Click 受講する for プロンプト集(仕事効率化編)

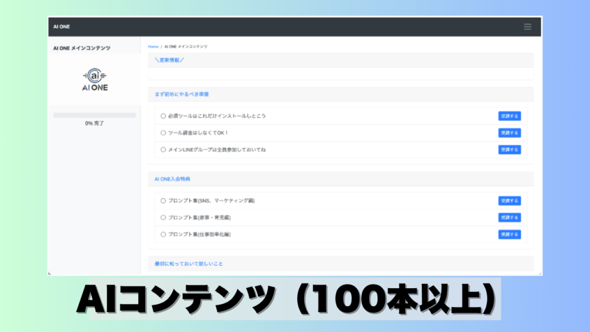(509, 235)
